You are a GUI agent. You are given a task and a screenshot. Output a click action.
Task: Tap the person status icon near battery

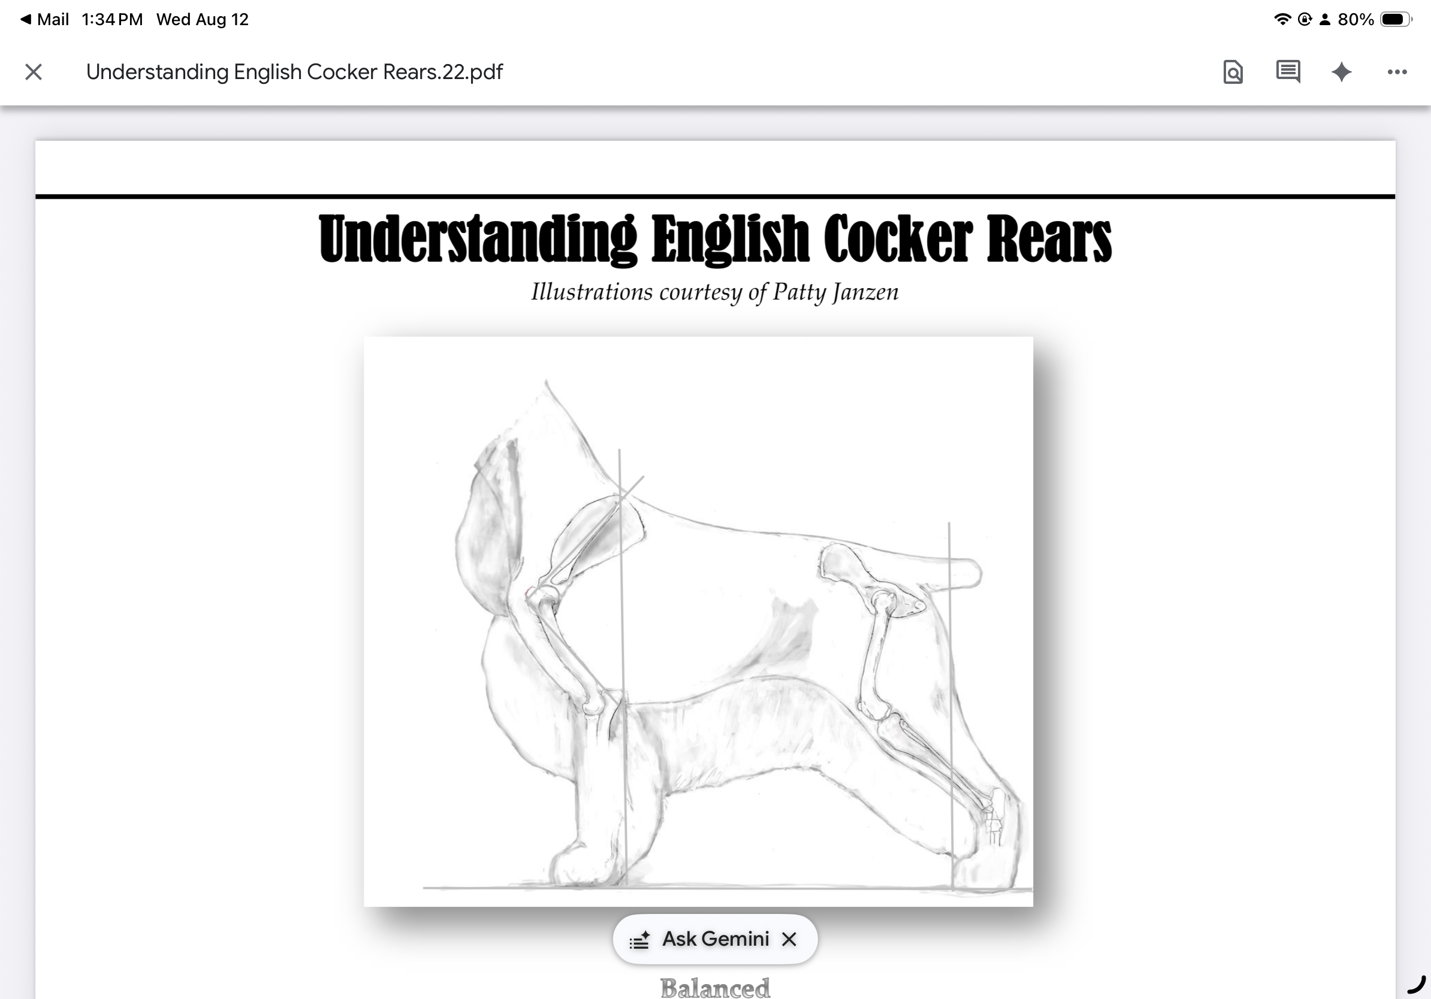click(x=1325, y=19)
